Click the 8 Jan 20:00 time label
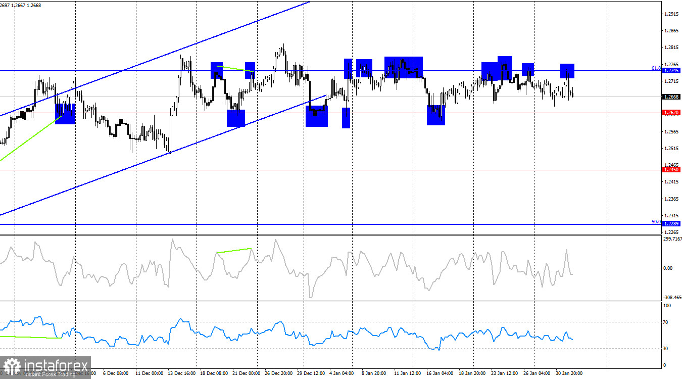The width and height of the screenshot is (682, 379). pyautogui.click(x=374, y=373)
